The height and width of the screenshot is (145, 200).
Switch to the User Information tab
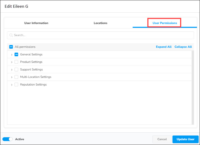[36, 23]
